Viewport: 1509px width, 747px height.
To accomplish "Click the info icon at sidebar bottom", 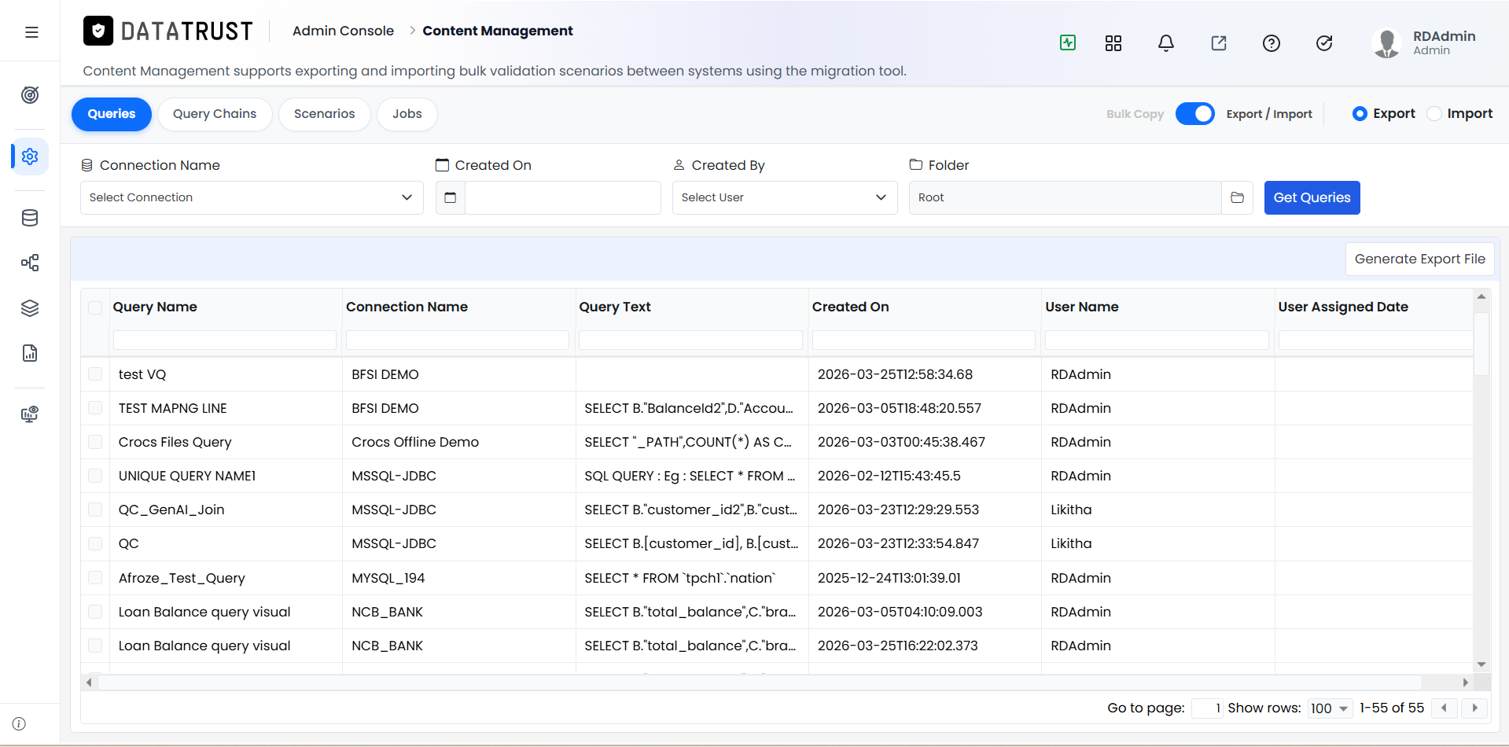I will [20, 723].
